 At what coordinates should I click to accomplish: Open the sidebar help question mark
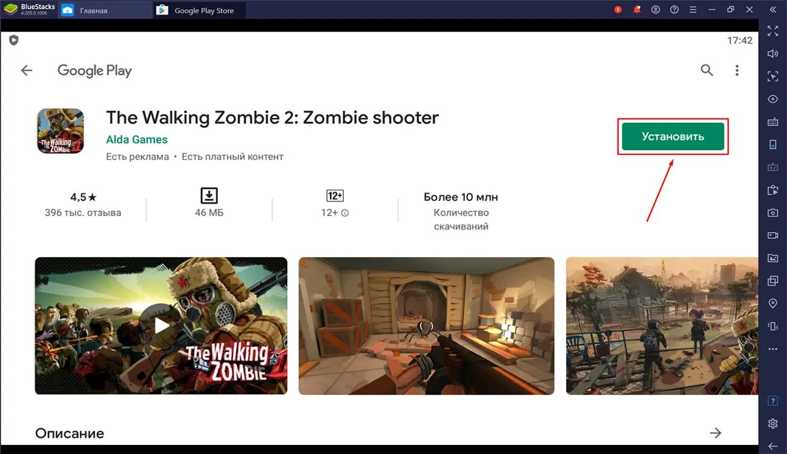coord(772,401)
